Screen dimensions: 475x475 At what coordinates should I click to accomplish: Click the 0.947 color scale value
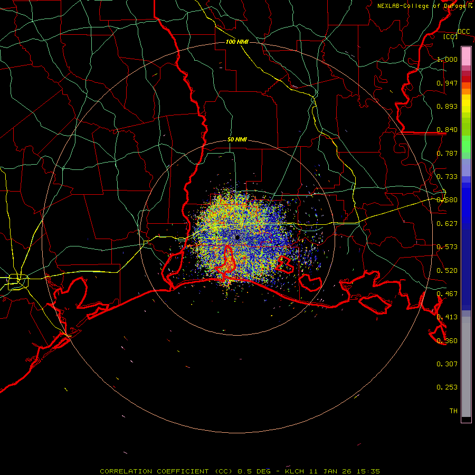pyautogui.click(x=447, y=83)
